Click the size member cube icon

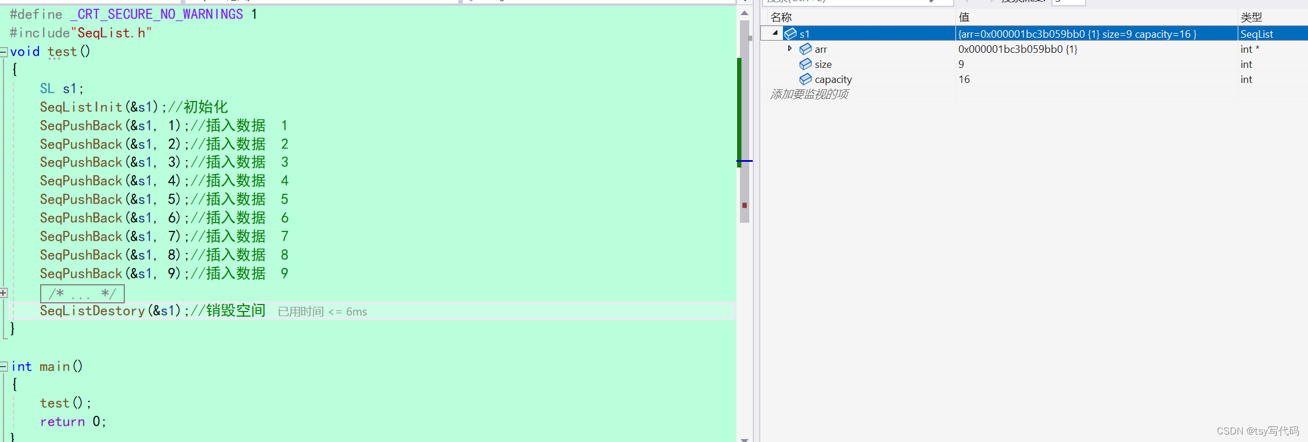point(806,64)
